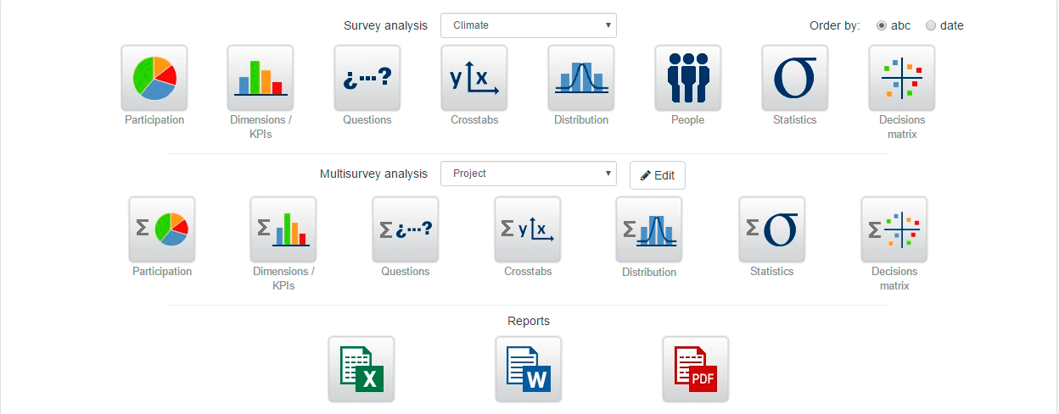This screenshot has height=414, width=1059.
Task: Open survey Decisions matrix icon
Action: (902, 78)
